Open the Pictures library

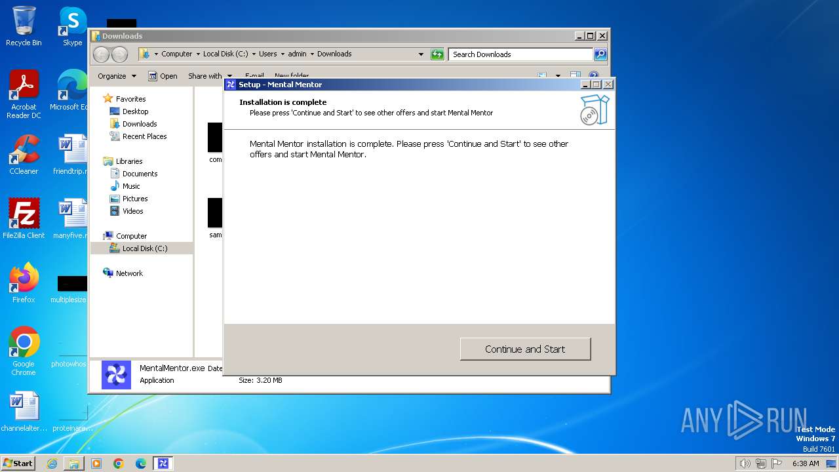pyautogui.click(x=135, y=199)
